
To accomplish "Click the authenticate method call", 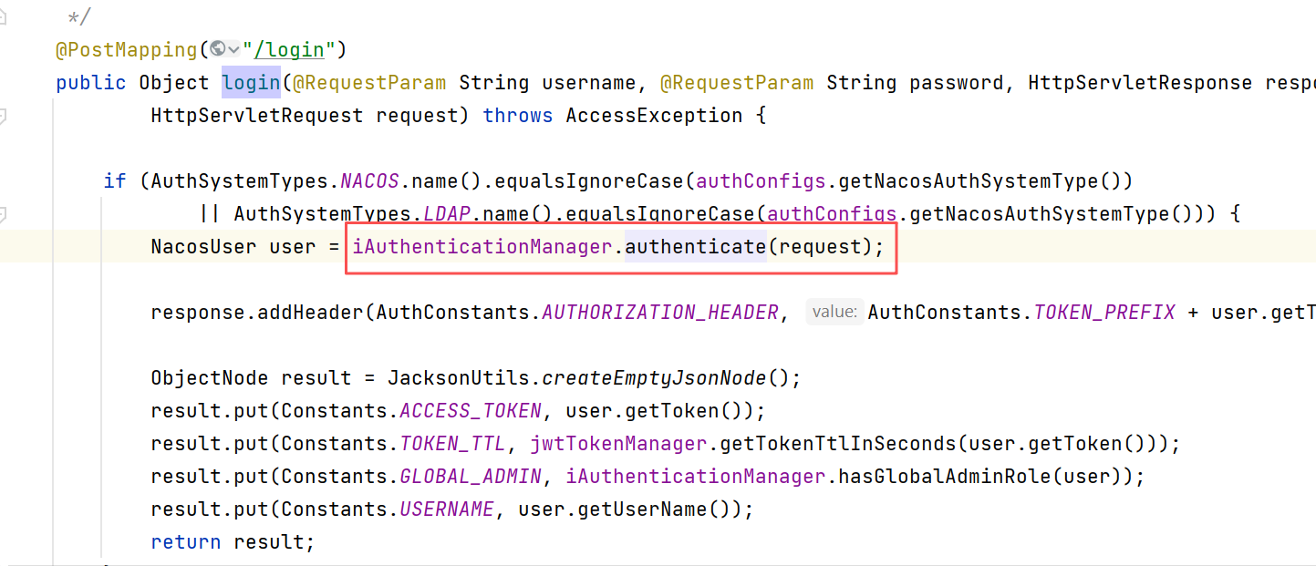I will tap(696, 246).
